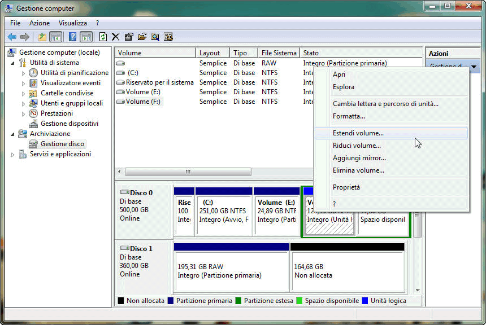
Task: Click the Up one level folder icon
Action: pos(42,37)
